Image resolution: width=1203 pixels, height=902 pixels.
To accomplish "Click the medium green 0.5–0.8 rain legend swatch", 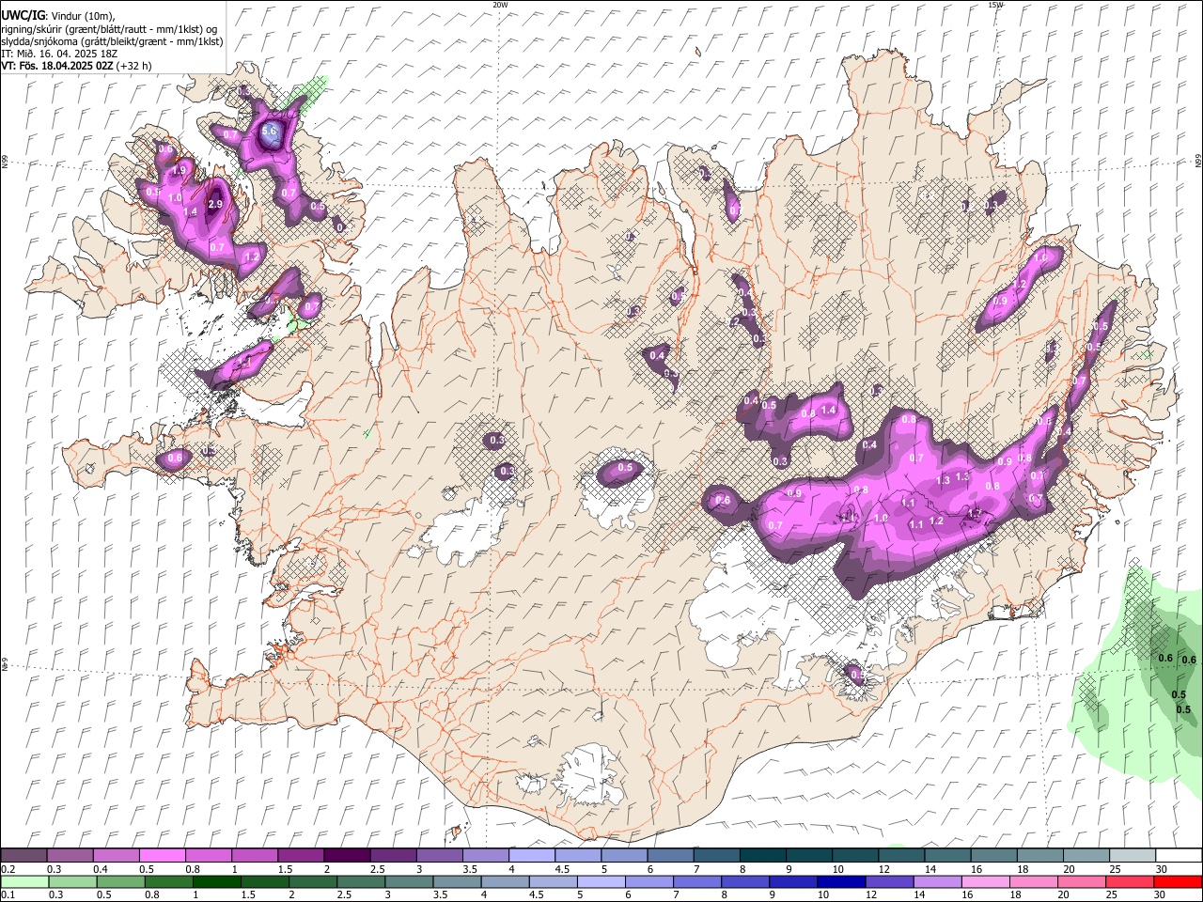I will coord(121,881).
